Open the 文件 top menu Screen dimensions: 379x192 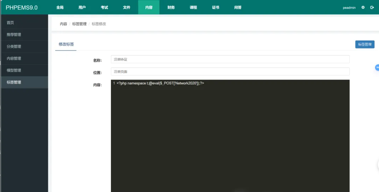(x=127, y=8)
